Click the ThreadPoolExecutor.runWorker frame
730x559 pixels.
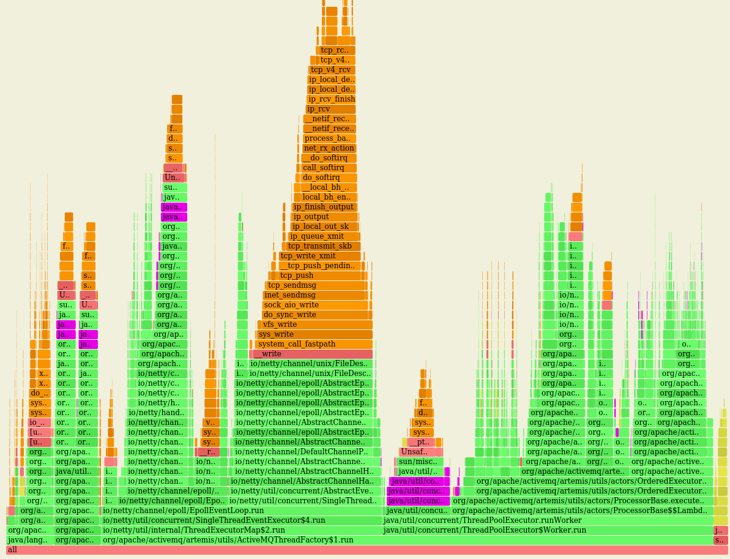548,520
